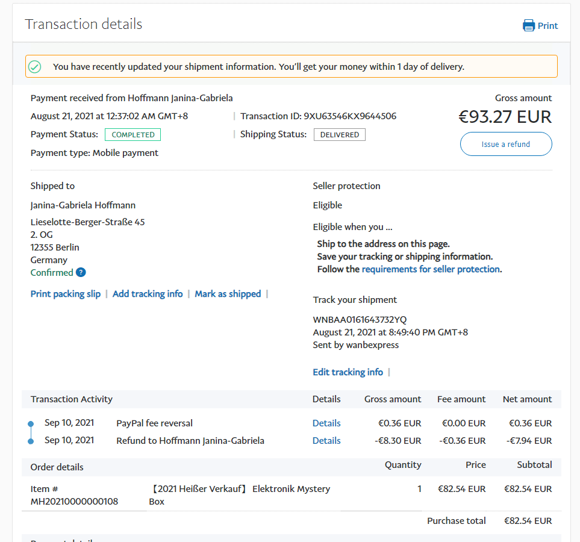This screenshot has width=580, height=542.
Task: Click the green checkmark notification icon
Action: [x=35, y=67]
